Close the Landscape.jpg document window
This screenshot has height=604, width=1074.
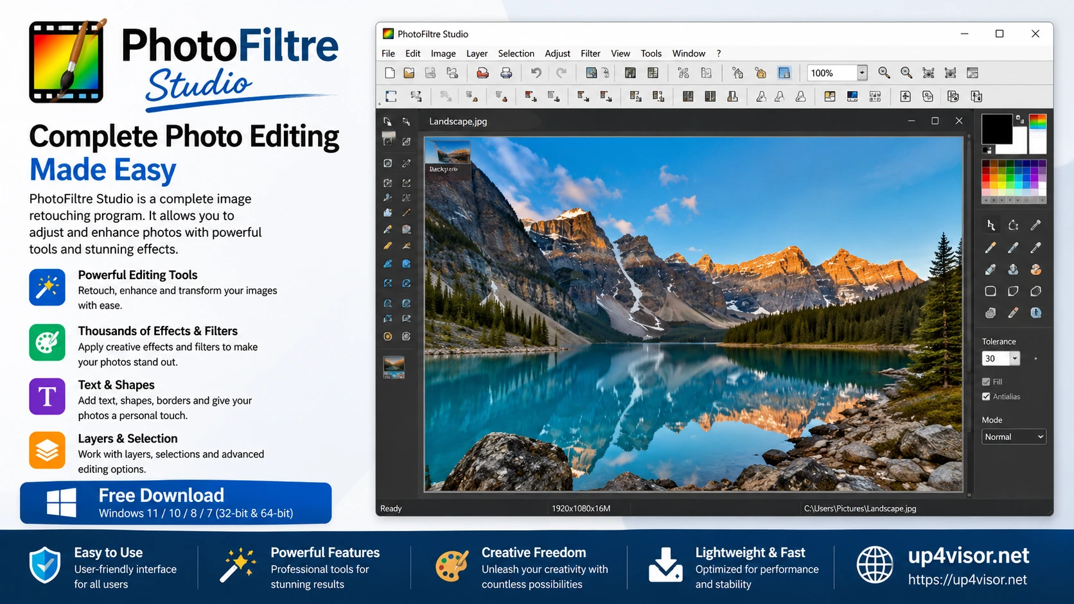coord(959,121)
